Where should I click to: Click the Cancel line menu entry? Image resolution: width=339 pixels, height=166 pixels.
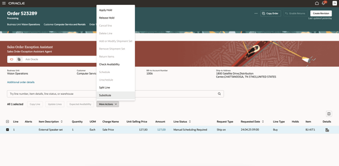pos(116,26)
